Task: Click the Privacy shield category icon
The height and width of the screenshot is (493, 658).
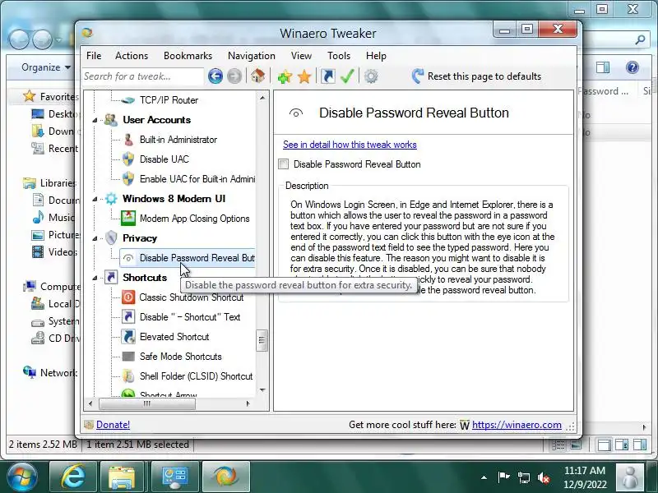Action: click(x=111, y=237)
